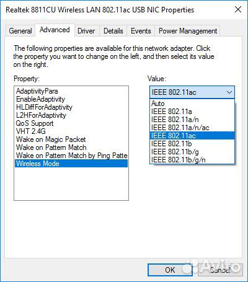Dismiss the dialog with Cancel
This screenshot has width=248, height=282.
pyautogui.click(x=220, y=270)
